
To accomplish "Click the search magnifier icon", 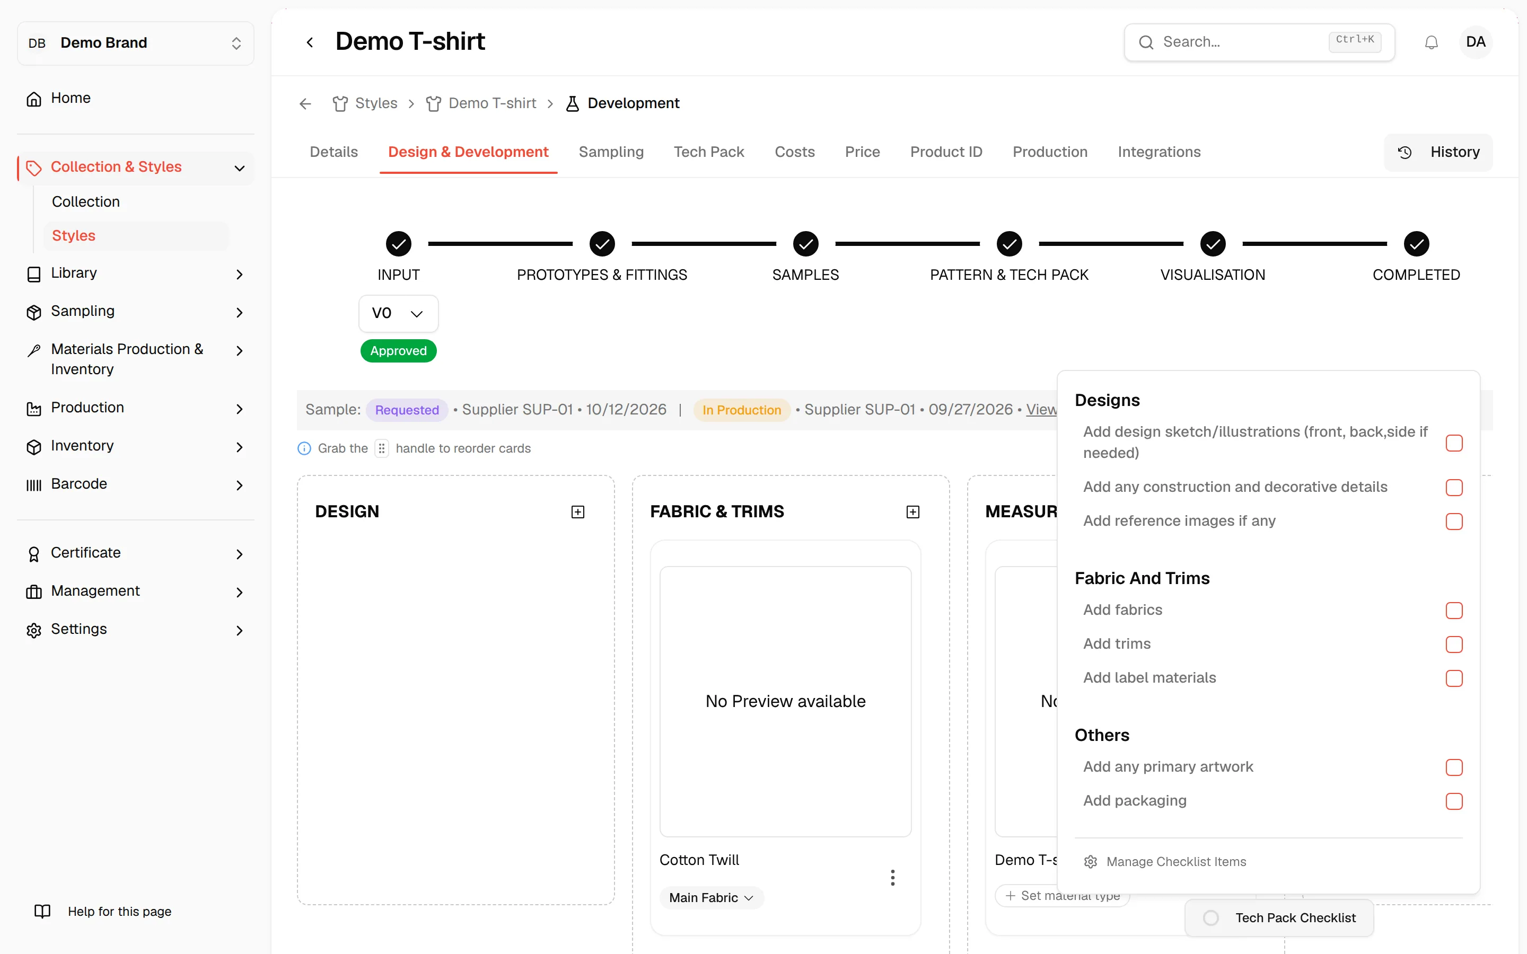I will (x=1146, y=42).
